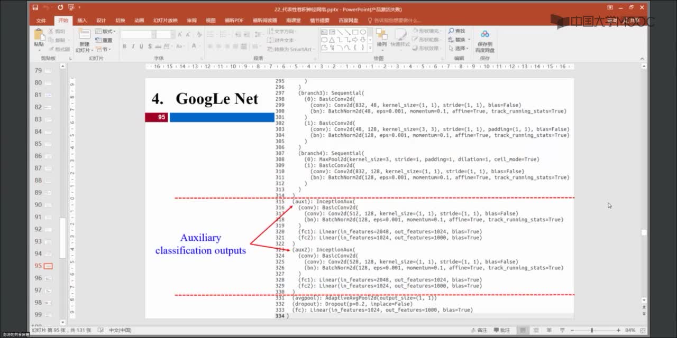Select the right arrow shape in gallery

(354, 40)
